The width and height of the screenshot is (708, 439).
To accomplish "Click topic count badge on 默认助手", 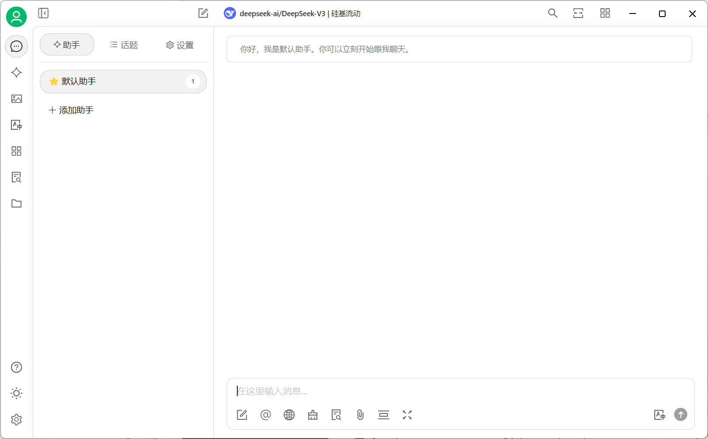I will (x=193, y=82).
